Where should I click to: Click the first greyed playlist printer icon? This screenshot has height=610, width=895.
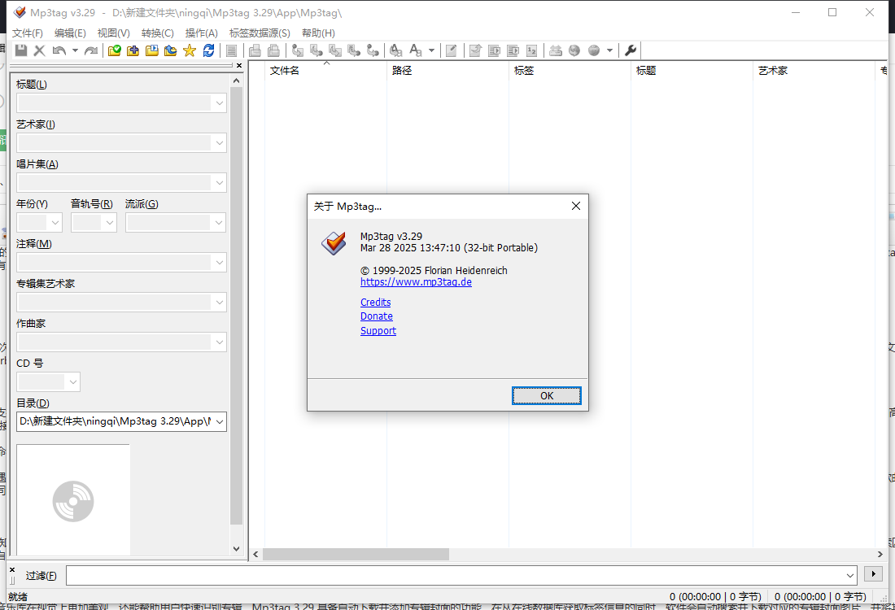[255, 50]
